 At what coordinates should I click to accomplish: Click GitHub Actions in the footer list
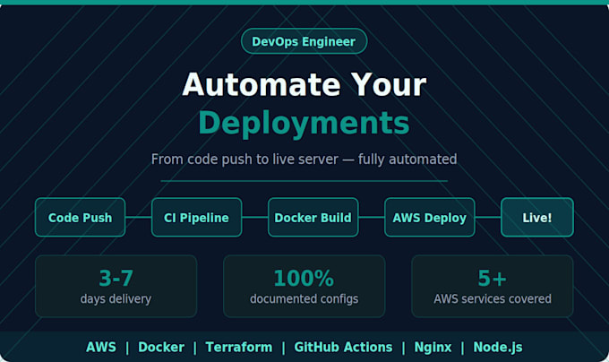coord(343,347)
